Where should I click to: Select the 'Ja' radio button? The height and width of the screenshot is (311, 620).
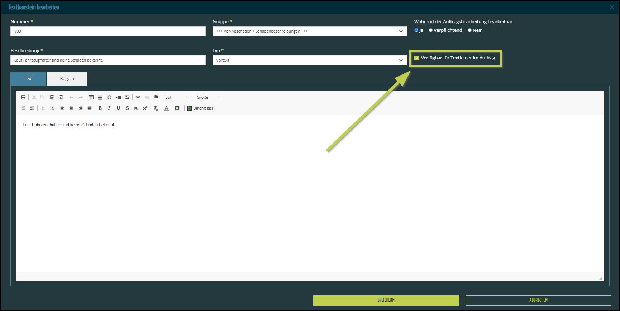[x=416, y=30]
